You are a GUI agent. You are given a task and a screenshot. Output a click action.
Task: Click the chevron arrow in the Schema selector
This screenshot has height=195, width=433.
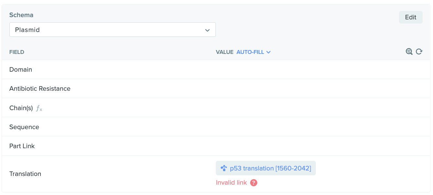[x=207, y=30]
